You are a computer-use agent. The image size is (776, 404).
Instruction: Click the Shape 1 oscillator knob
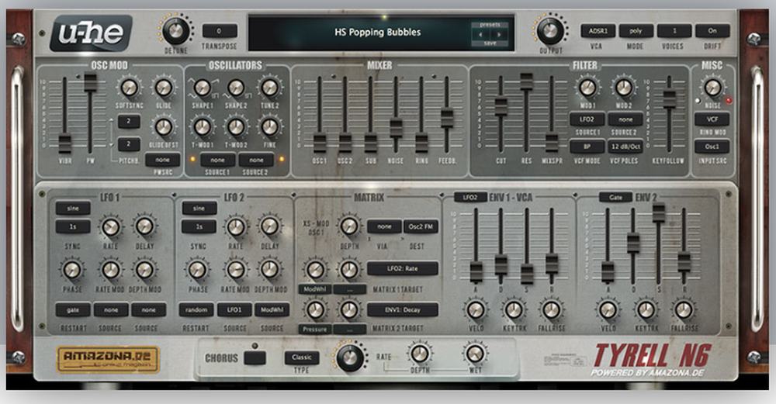[x=203, y=88]
